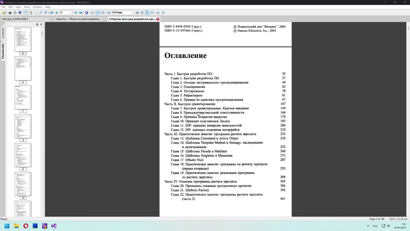Toggle the highlighted Fit Page icon
The height and width of the screenshot is (231, 410).
pyautogui.click(x=147, y=13)
